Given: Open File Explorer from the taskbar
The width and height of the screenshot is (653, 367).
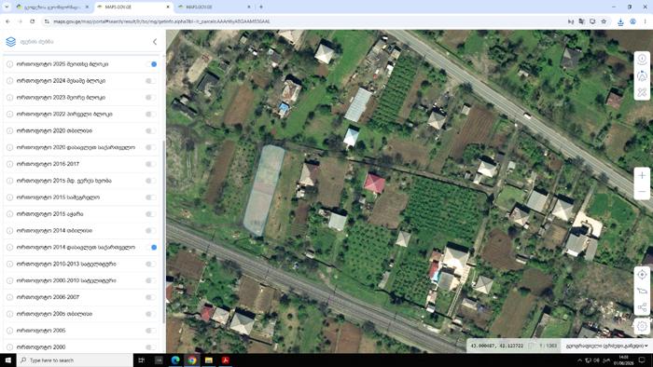Looking at the screenshot, I should pos(209,360).
